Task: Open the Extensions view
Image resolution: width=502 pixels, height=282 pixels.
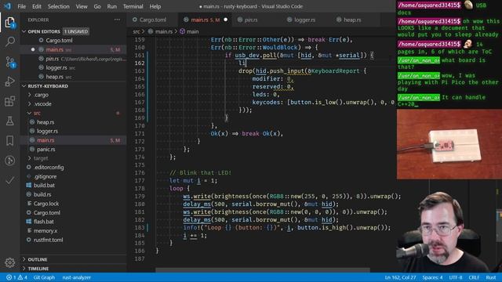Action: (10, 101)
